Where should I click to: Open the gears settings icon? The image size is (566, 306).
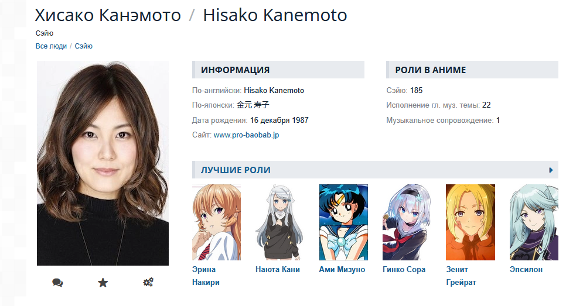click(x=148, y=282)
